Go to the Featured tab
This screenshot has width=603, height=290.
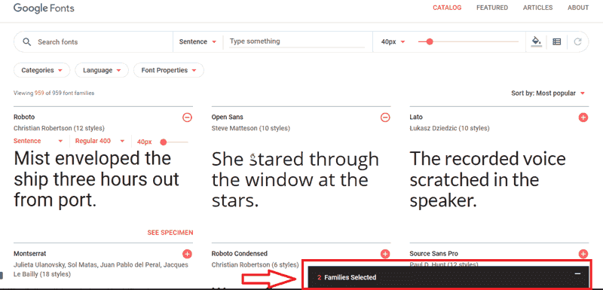point(492,8)
